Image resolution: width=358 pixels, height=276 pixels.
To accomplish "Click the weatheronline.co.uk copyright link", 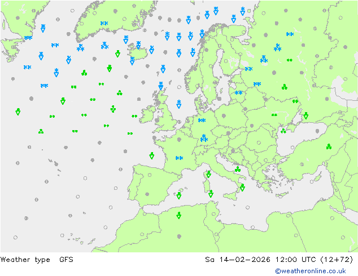I will coord(311,271).
